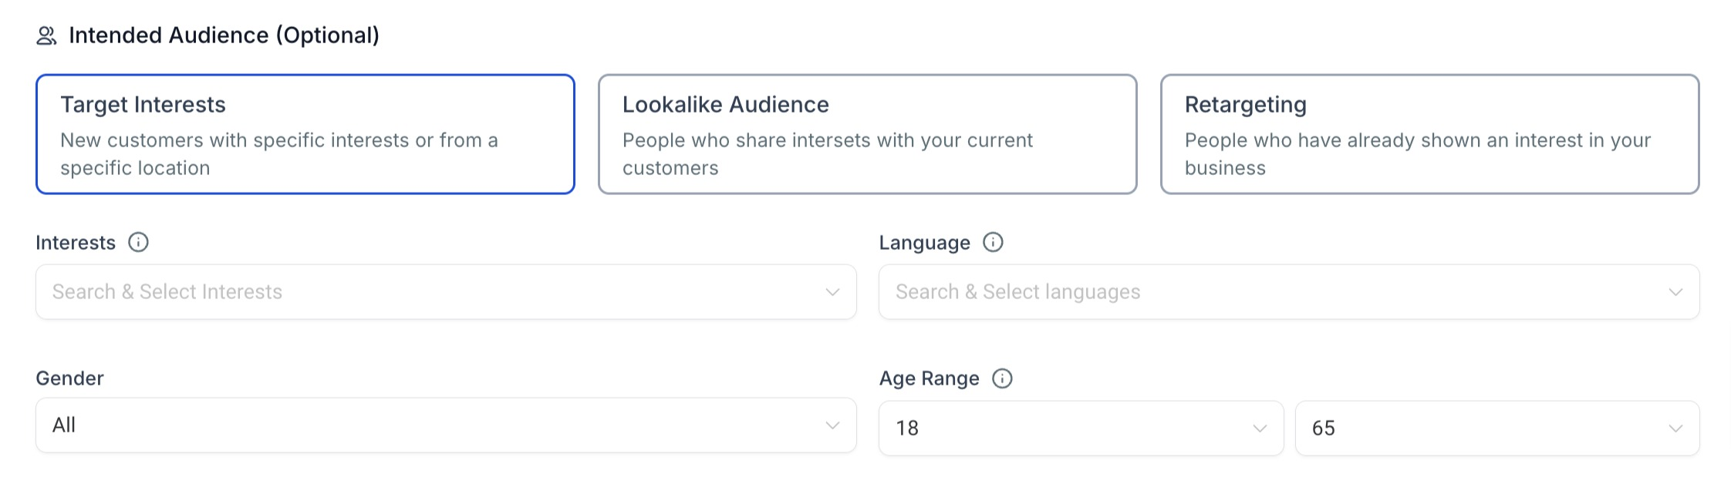Select the Lookalike Audience option
This screenshot has height=484, width=1731.
point(867,134)
